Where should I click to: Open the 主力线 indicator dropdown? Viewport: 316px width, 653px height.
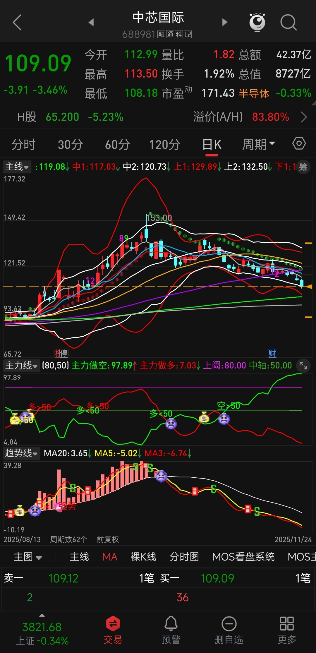coord(22,366)
